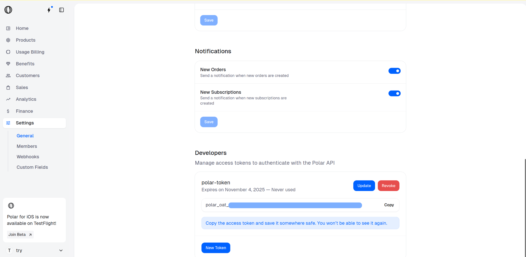Disable the New Orders notification toggle
Screen dimensions: 526x257
[x=394, y=71]
